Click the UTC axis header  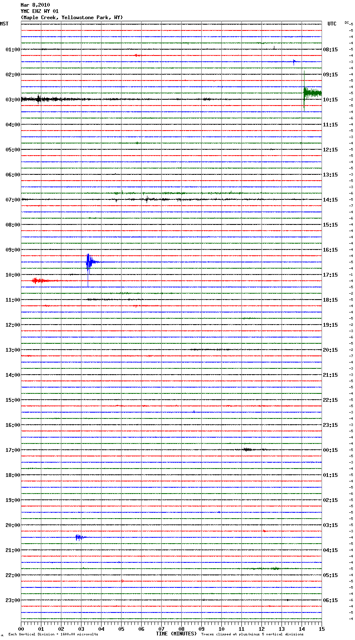332,24
